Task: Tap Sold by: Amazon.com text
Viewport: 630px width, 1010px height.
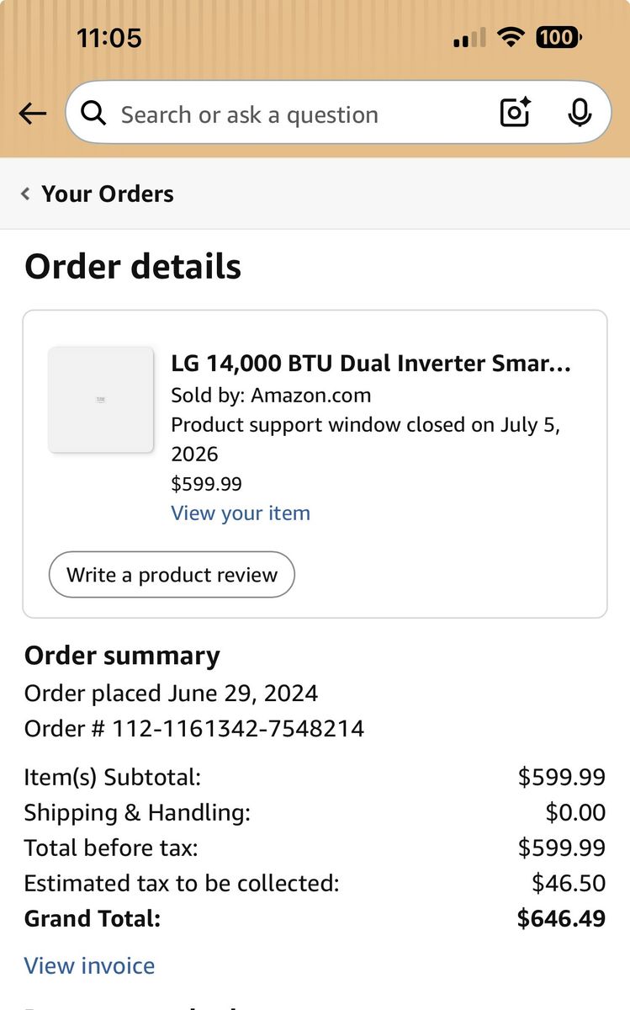Action: (x=271, y=395)
